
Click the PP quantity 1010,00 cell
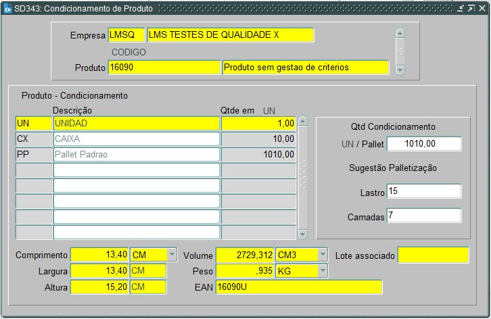[x=258, y=154]
